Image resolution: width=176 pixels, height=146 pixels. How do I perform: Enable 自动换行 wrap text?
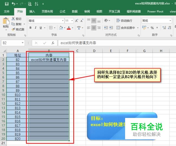[x=124, y=21]
